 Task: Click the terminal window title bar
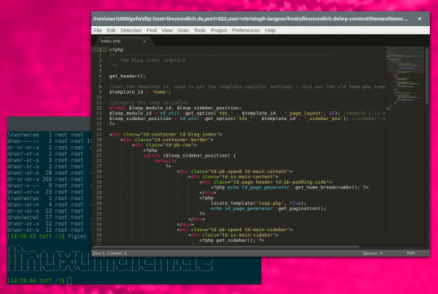tap(50, 124)
